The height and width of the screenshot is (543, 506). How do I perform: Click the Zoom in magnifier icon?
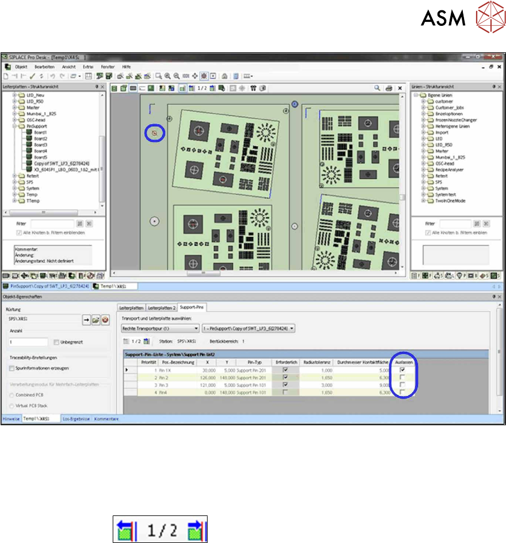coord(168,76)
